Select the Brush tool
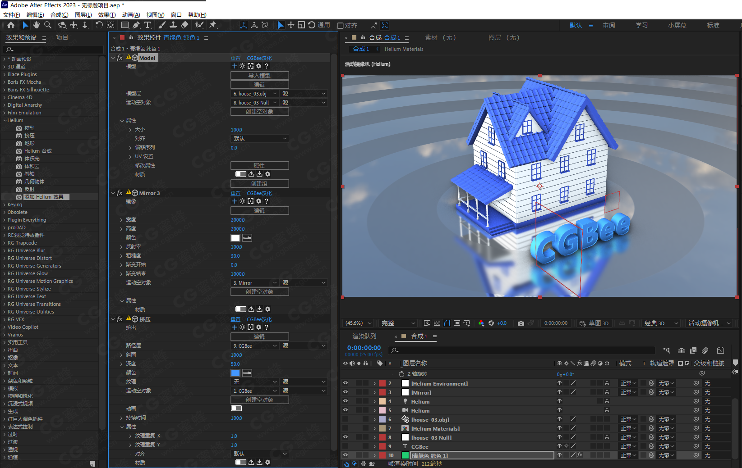The height and width of the screenshot is (468, 742). click(x=162, y=25)
